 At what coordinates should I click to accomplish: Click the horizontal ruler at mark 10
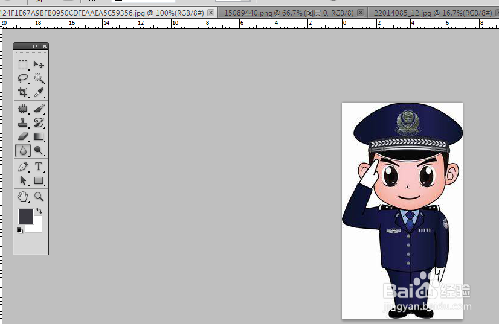(175, 23)
